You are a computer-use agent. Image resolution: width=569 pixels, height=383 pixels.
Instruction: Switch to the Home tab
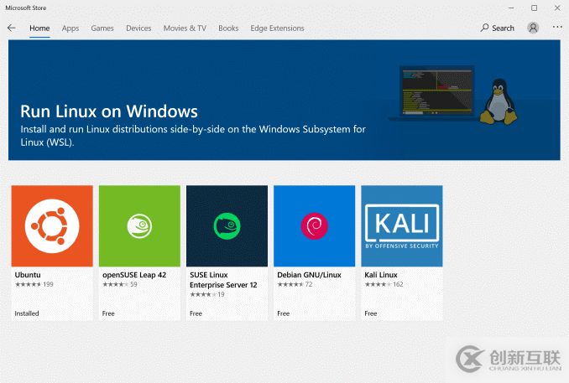pos(39,28)
